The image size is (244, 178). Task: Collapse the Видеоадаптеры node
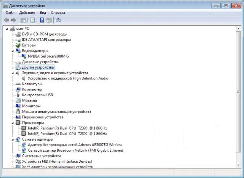coord(13,51)
